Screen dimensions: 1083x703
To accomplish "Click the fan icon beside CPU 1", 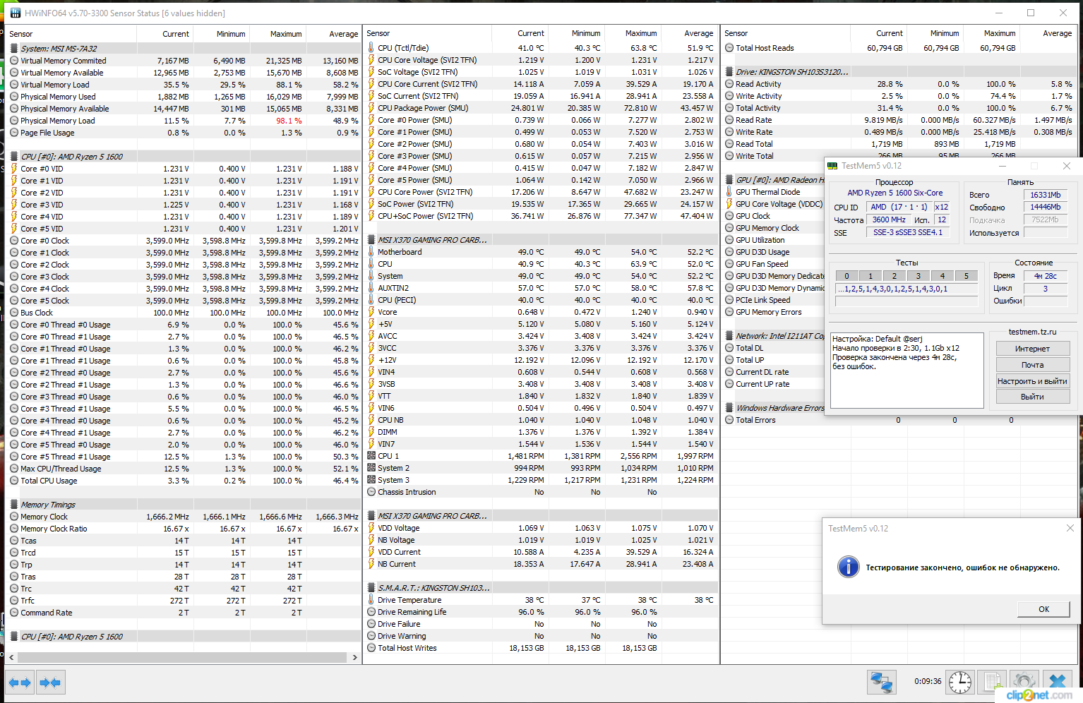I will coord(371,456).
